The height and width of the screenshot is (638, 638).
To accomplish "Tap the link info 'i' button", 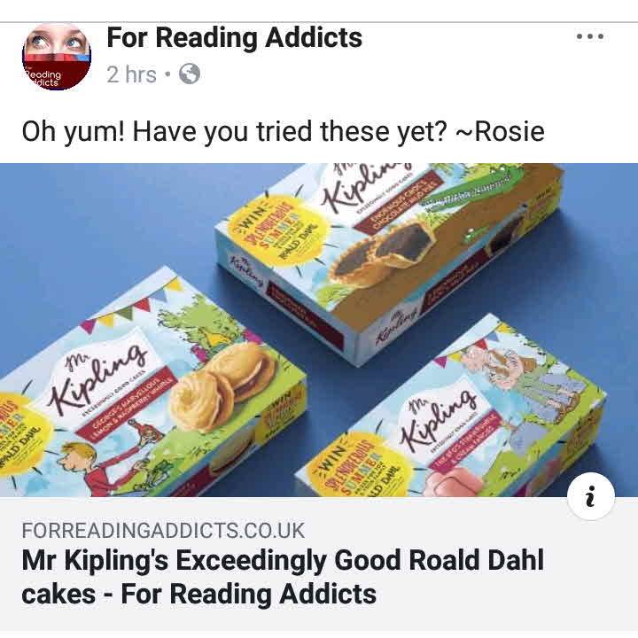I will pos(591,497).
